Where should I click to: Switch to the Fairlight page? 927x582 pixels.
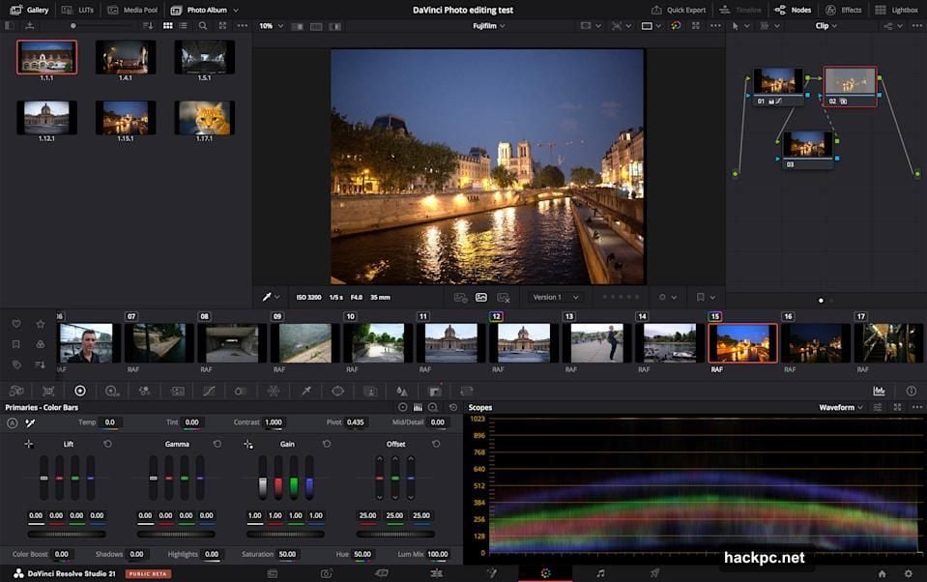600,573
